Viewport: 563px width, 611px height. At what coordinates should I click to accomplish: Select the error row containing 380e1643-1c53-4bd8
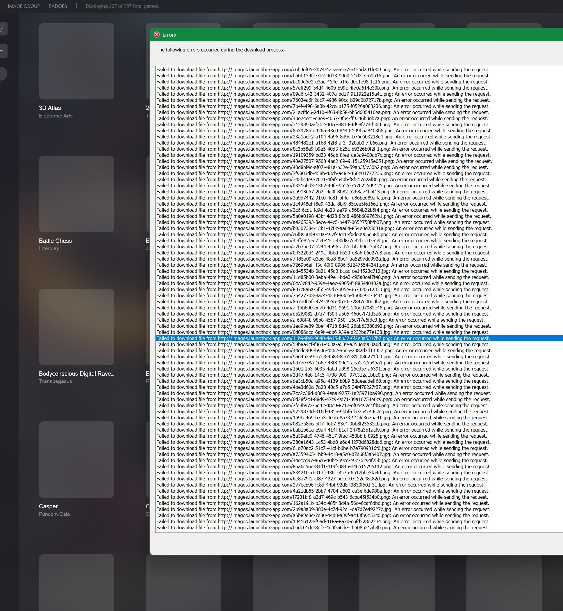(x=359, y=442)
